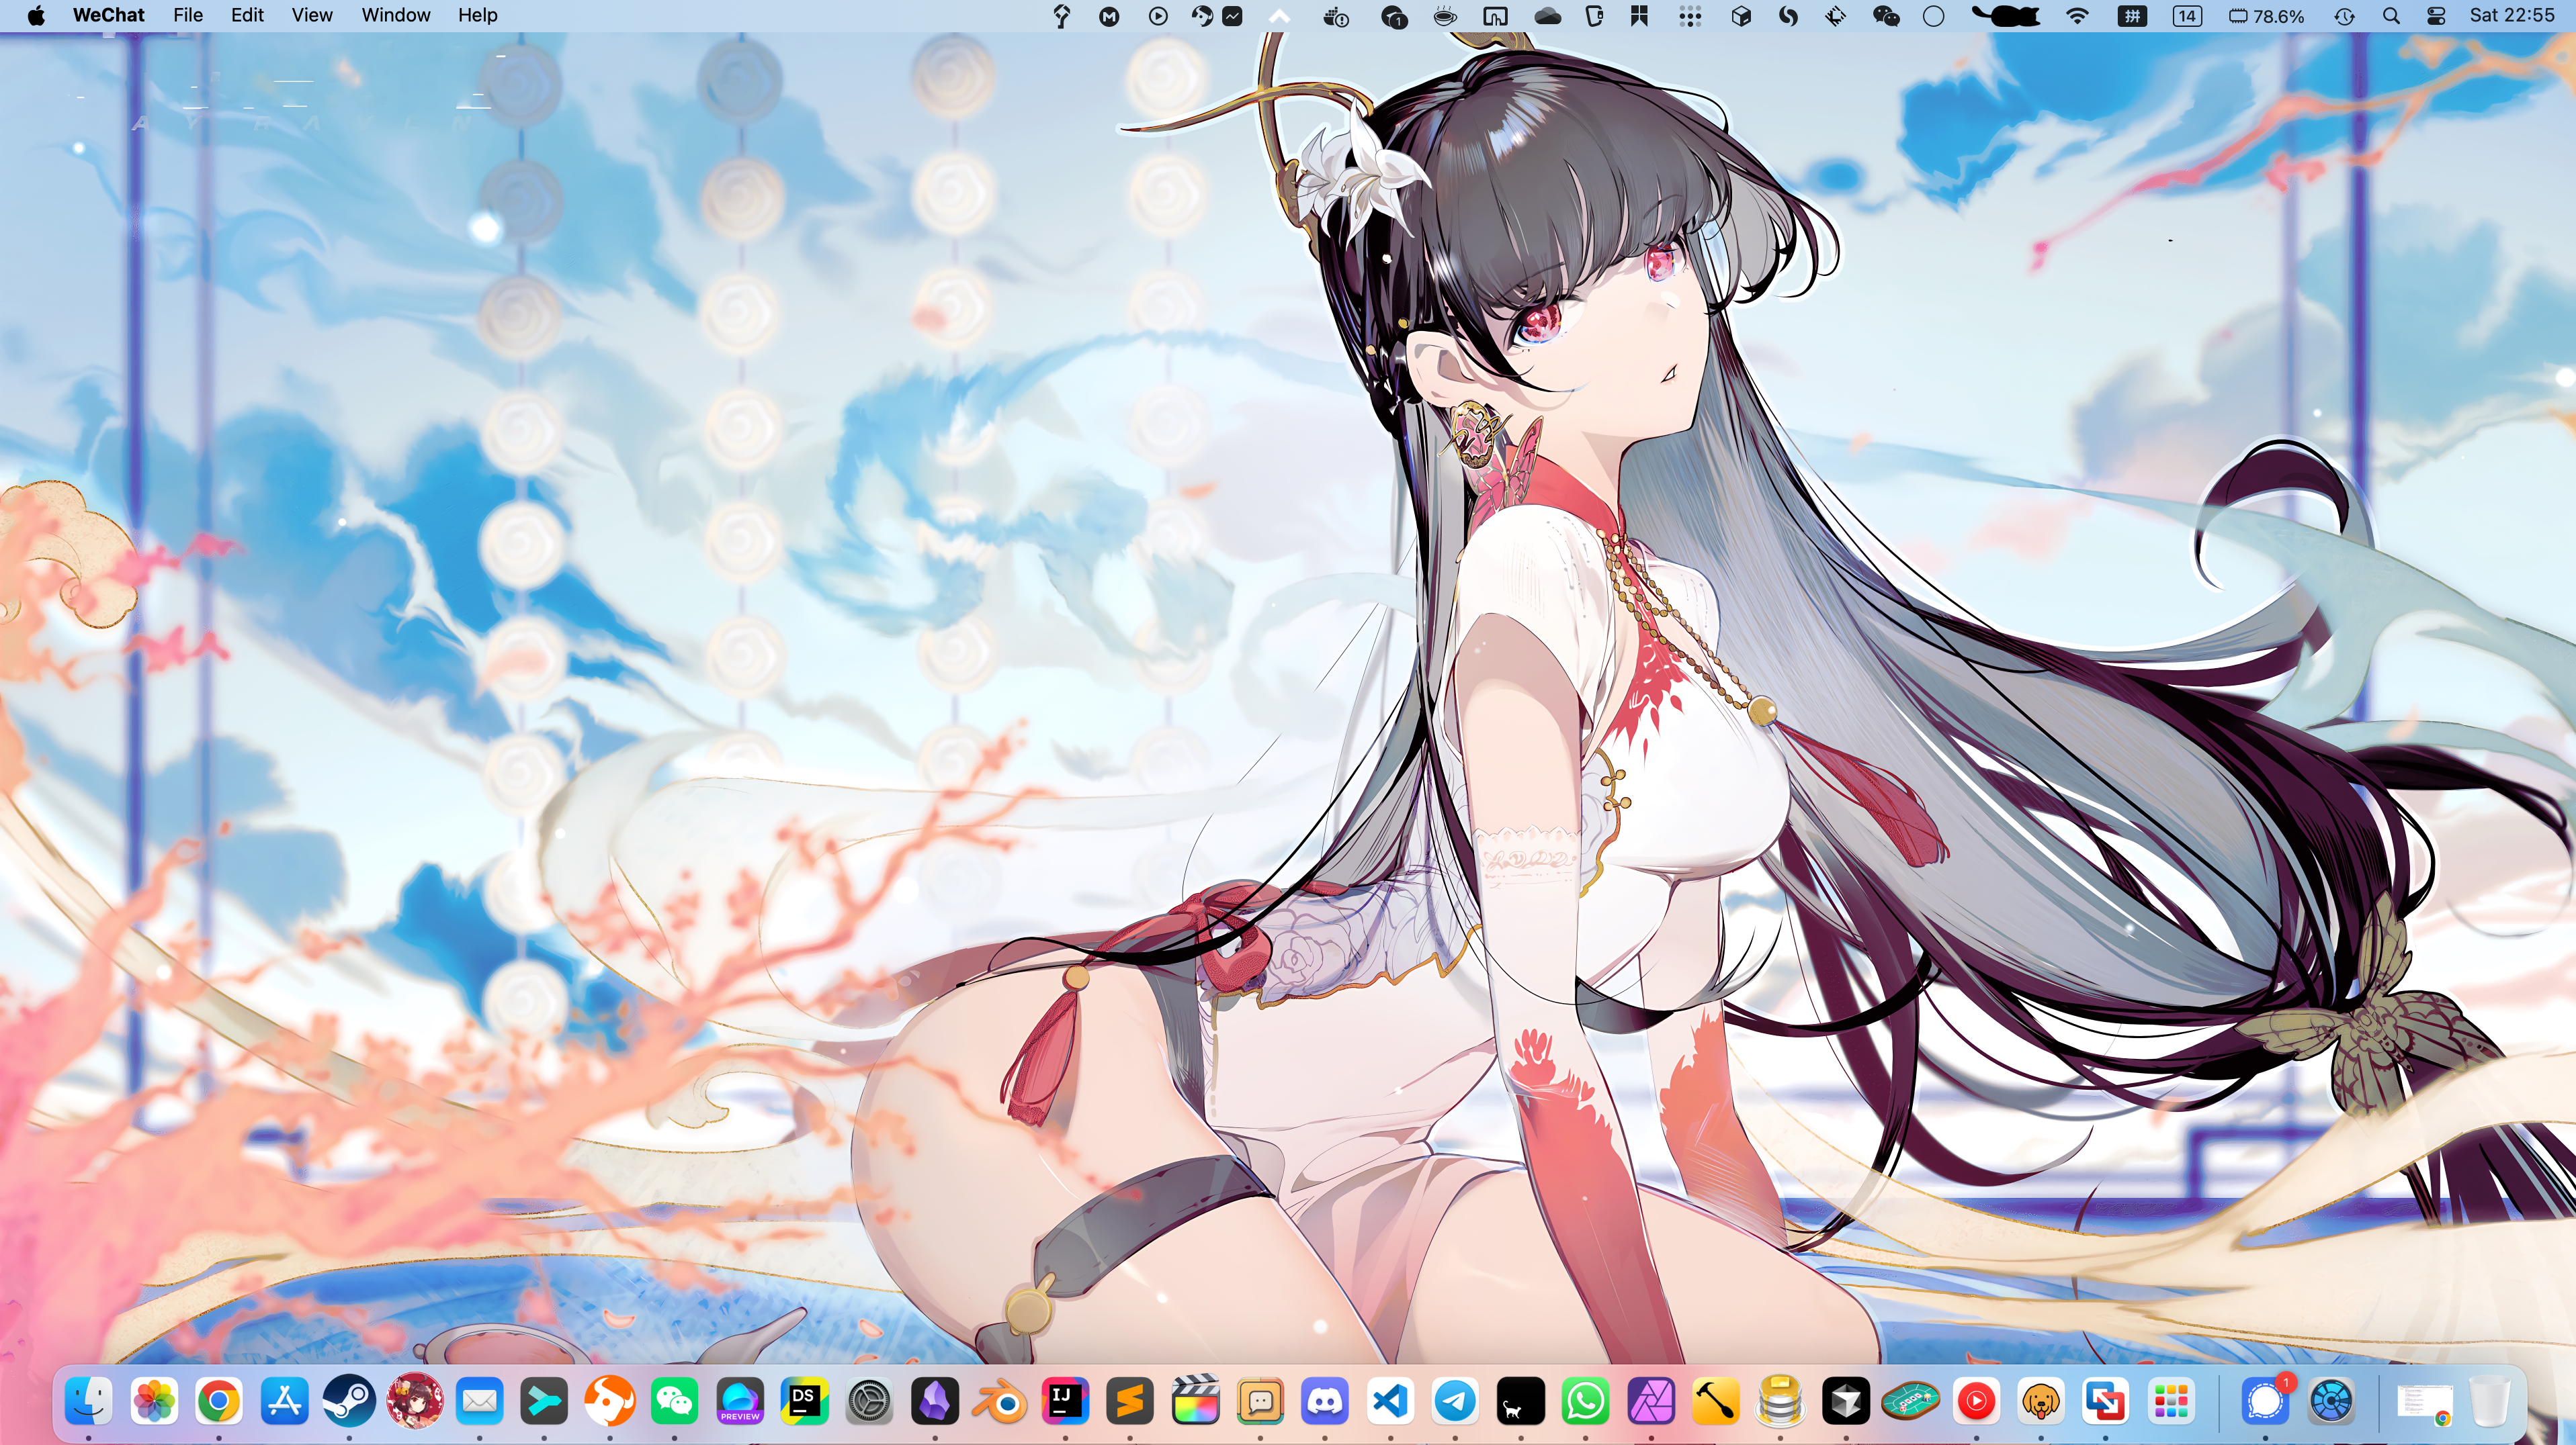This screenshot has height=1445, width=2576.
Task: Open Obsidian from the Dock
Action: click(935, 1401)
